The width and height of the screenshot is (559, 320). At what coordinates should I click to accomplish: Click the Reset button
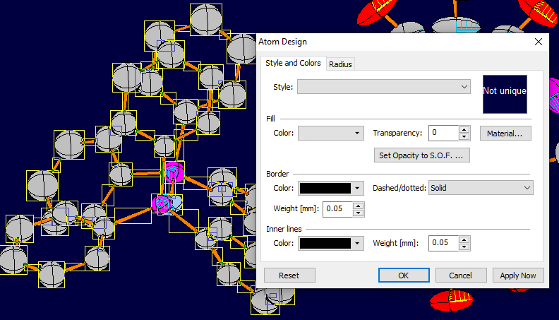(289, 275)
